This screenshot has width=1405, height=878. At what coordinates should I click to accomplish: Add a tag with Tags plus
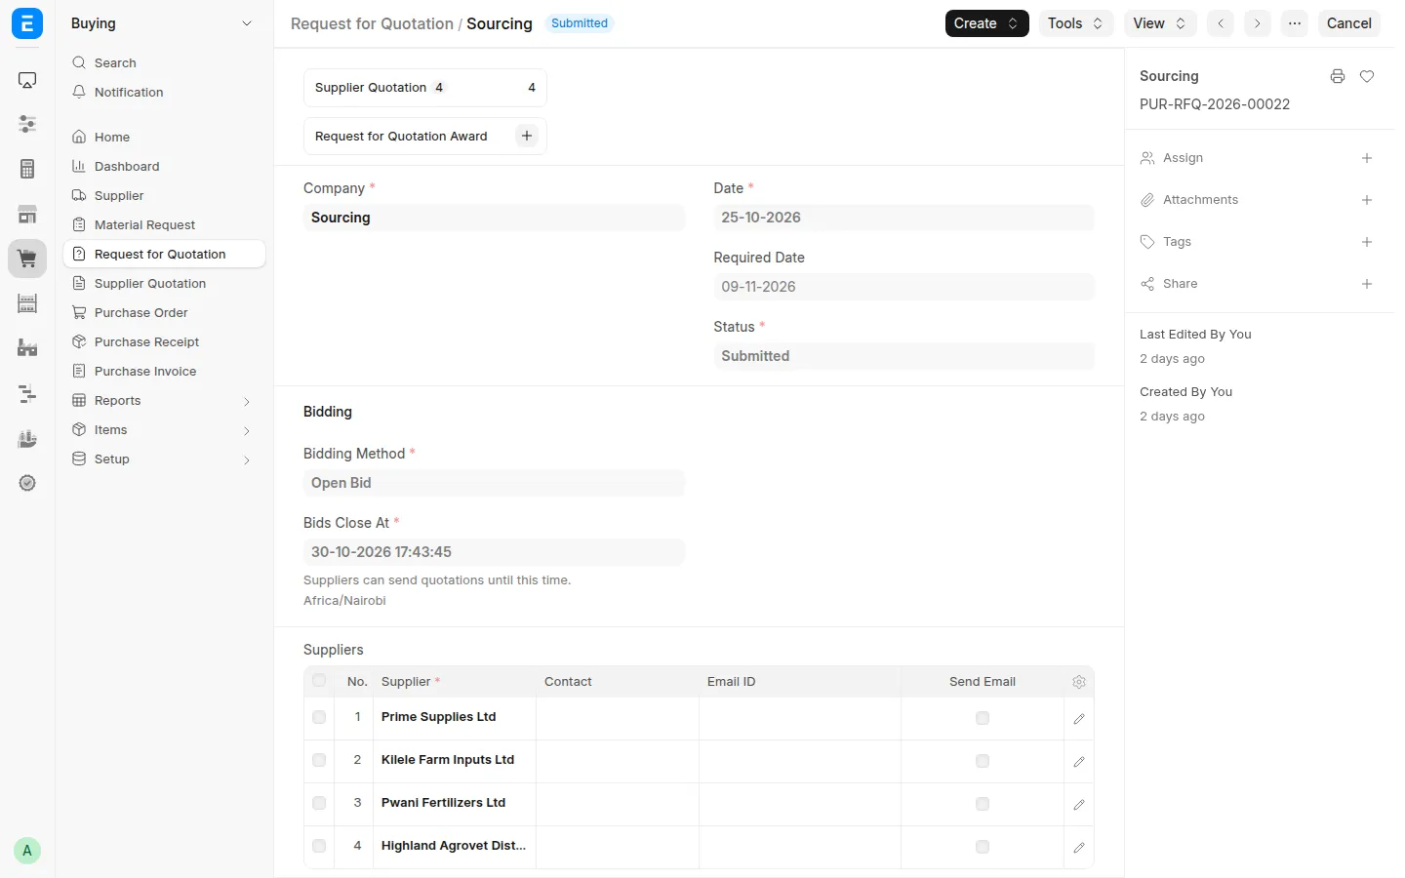pos(1367,242)
